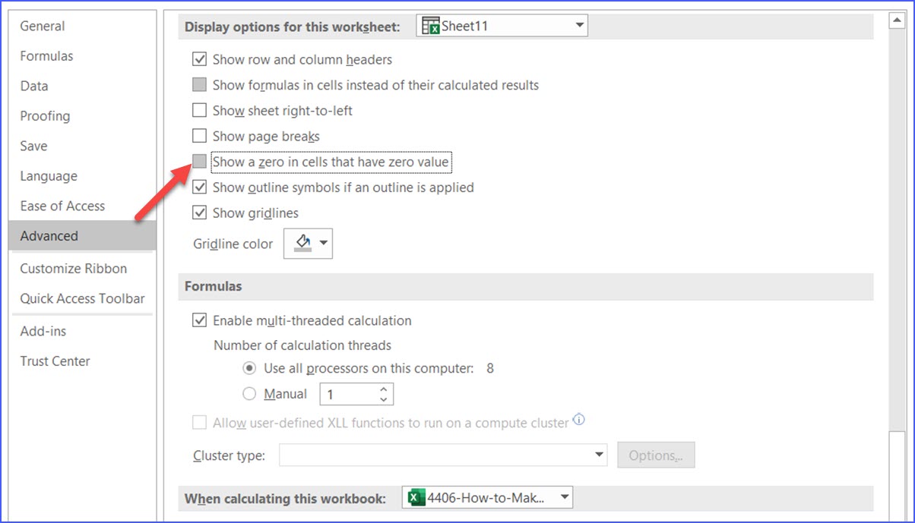Enable Show a zero in cells checkbox
Image resolution: width=915 pixels, height=523 pixels.
click(x=200, y=162)
